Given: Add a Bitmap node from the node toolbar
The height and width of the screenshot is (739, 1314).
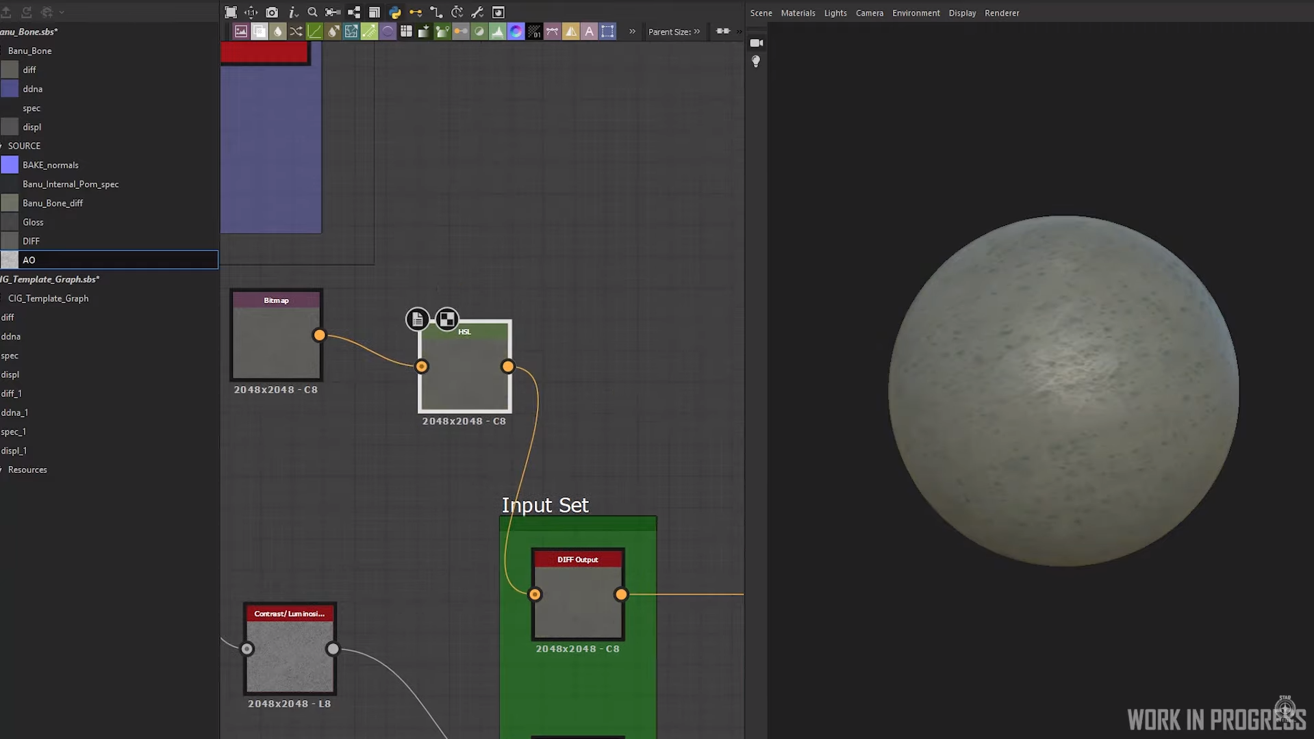Looking at the screenshot, I should [241, 31].
